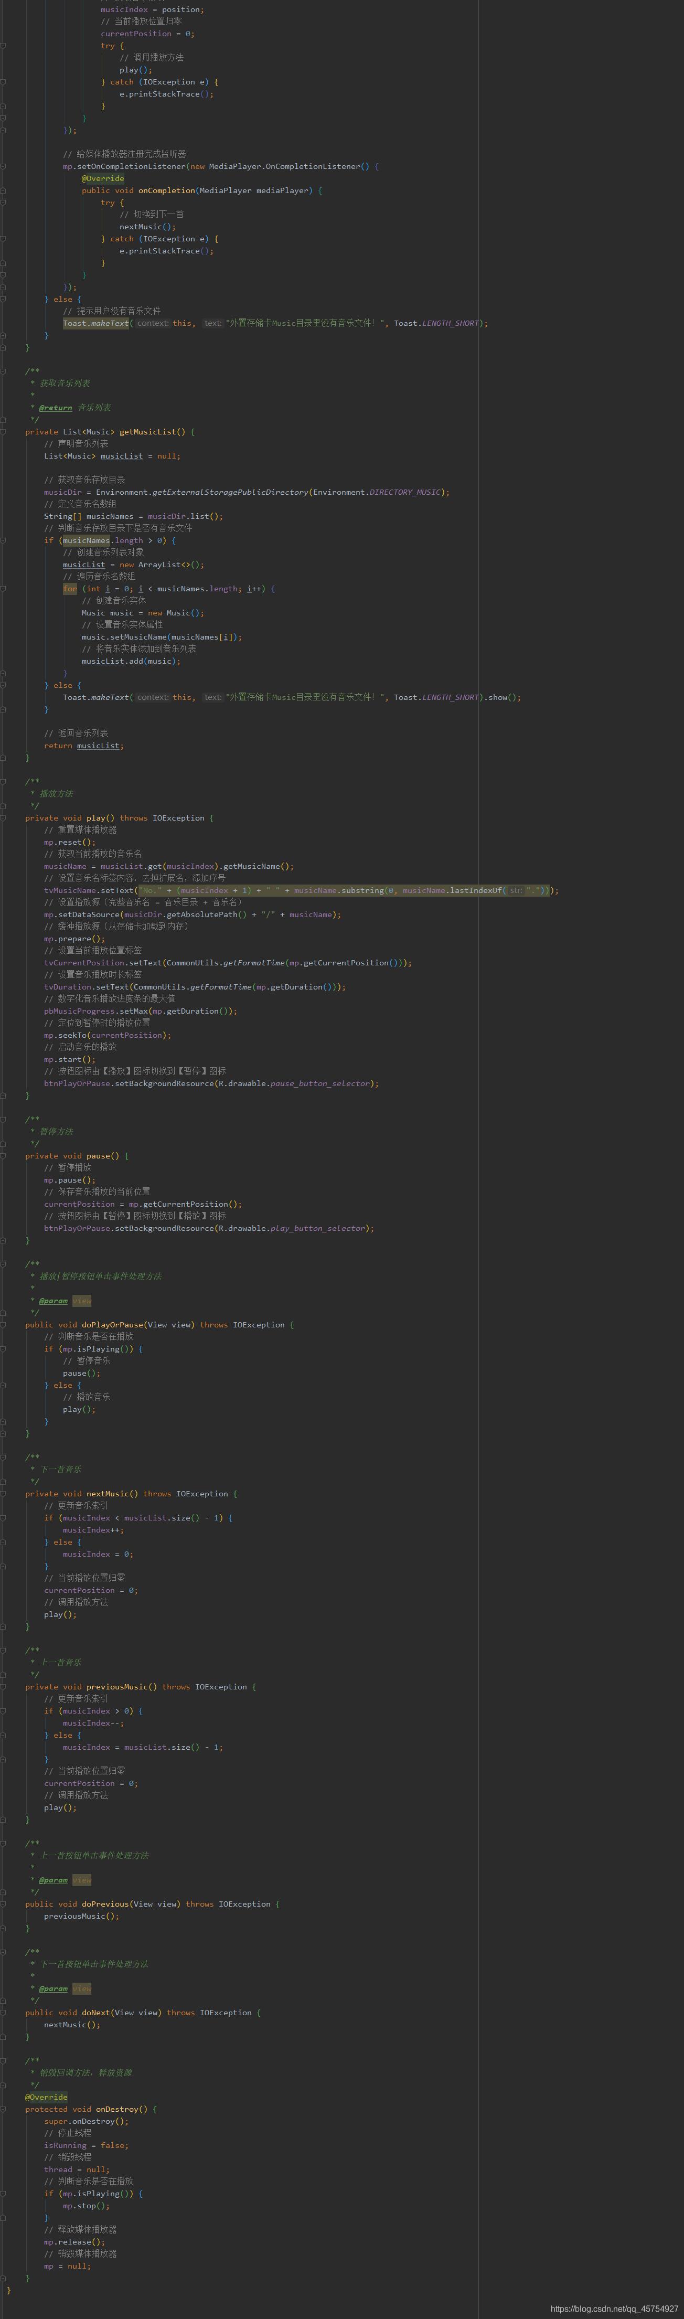
Task: Collapse the previousMusic() method fold marker
Action: [4, 1687]
